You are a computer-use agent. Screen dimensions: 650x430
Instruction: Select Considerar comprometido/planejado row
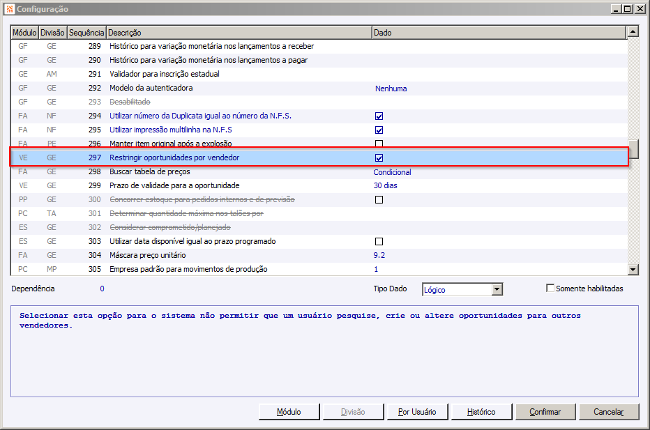tap(319, 227)
